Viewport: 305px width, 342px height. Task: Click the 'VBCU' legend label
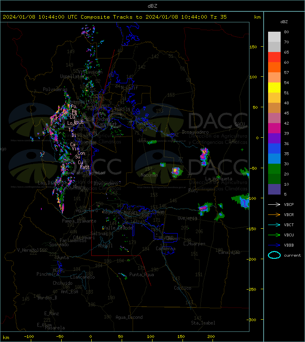point(289,235)
